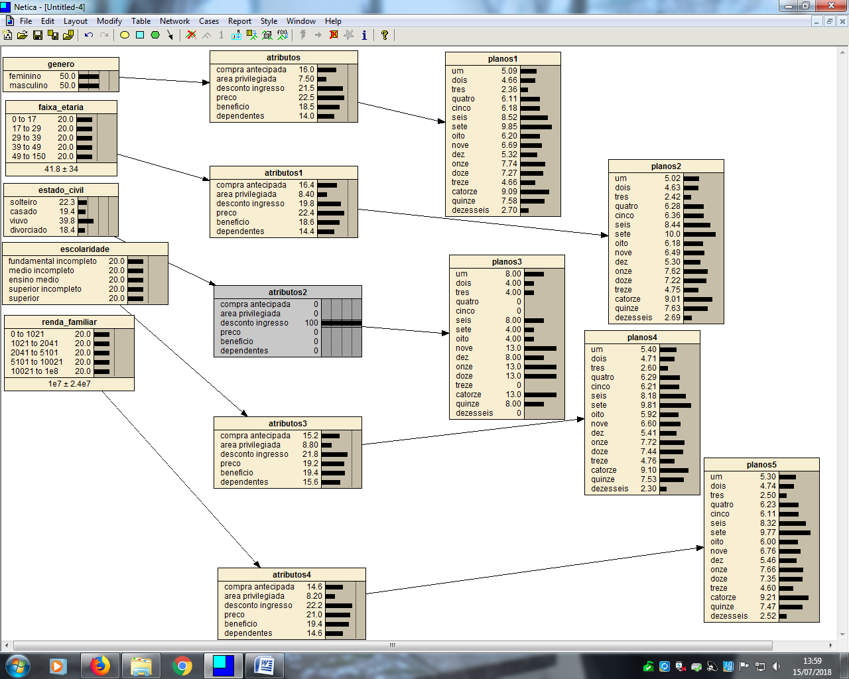Select 'desconto ingresso' state in atributos2 node
The width and height of the screenshot is (849, 679).
[x=254, y=323]
